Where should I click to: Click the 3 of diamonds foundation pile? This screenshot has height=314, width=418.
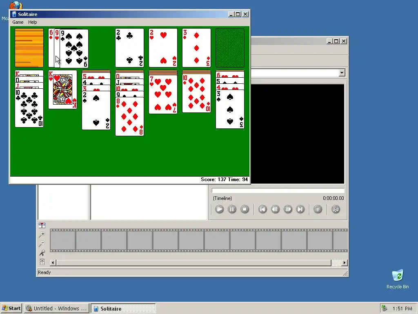196,48
